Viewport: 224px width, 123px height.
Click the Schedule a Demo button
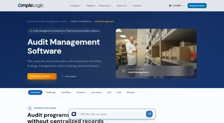42,76
